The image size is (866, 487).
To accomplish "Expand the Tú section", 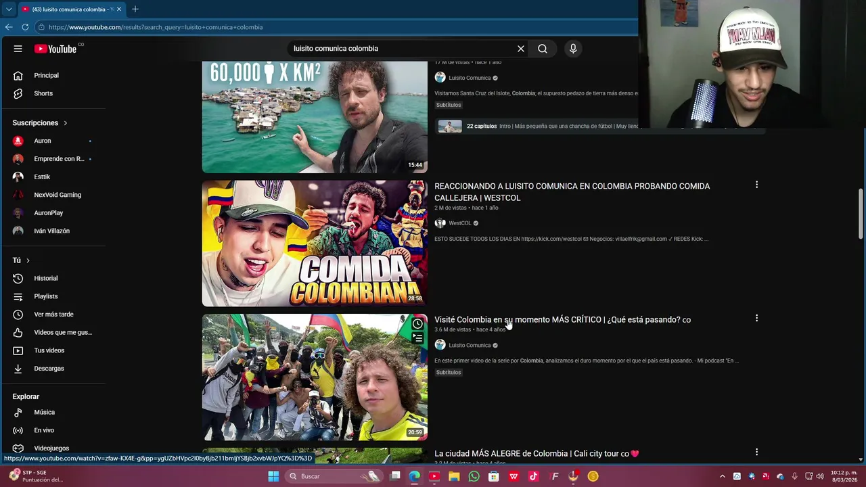I will point(21,260).
